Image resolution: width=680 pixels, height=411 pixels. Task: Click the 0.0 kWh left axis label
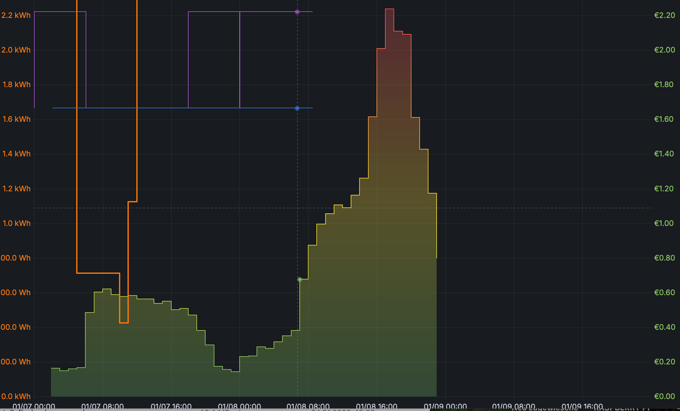click(16, 397)
